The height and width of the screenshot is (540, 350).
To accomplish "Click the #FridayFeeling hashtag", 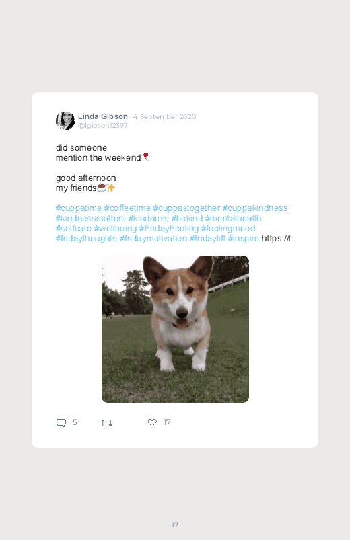I will (169, 229).
